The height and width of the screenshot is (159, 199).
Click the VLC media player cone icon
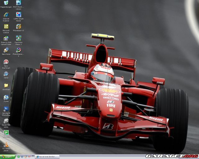[x=6, y=144]
